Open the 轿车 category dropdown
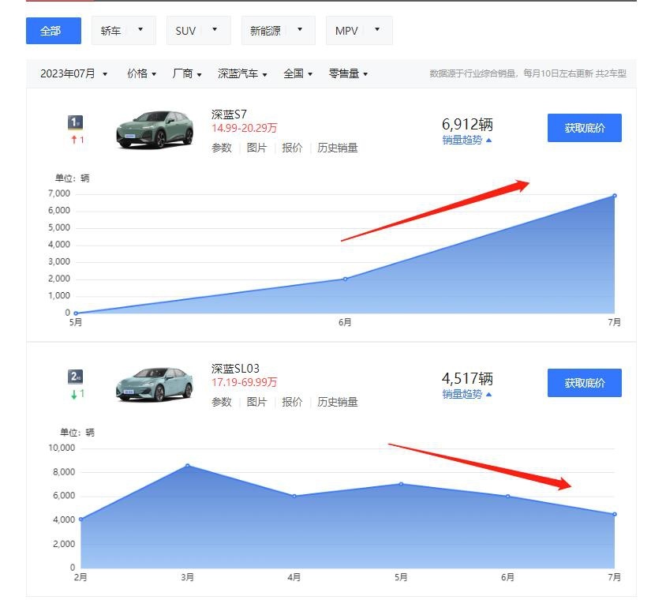 coord(123,31)
